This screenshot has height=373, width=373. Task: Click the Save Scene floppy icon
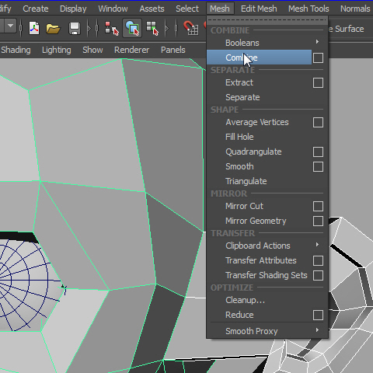coord(75,28)
